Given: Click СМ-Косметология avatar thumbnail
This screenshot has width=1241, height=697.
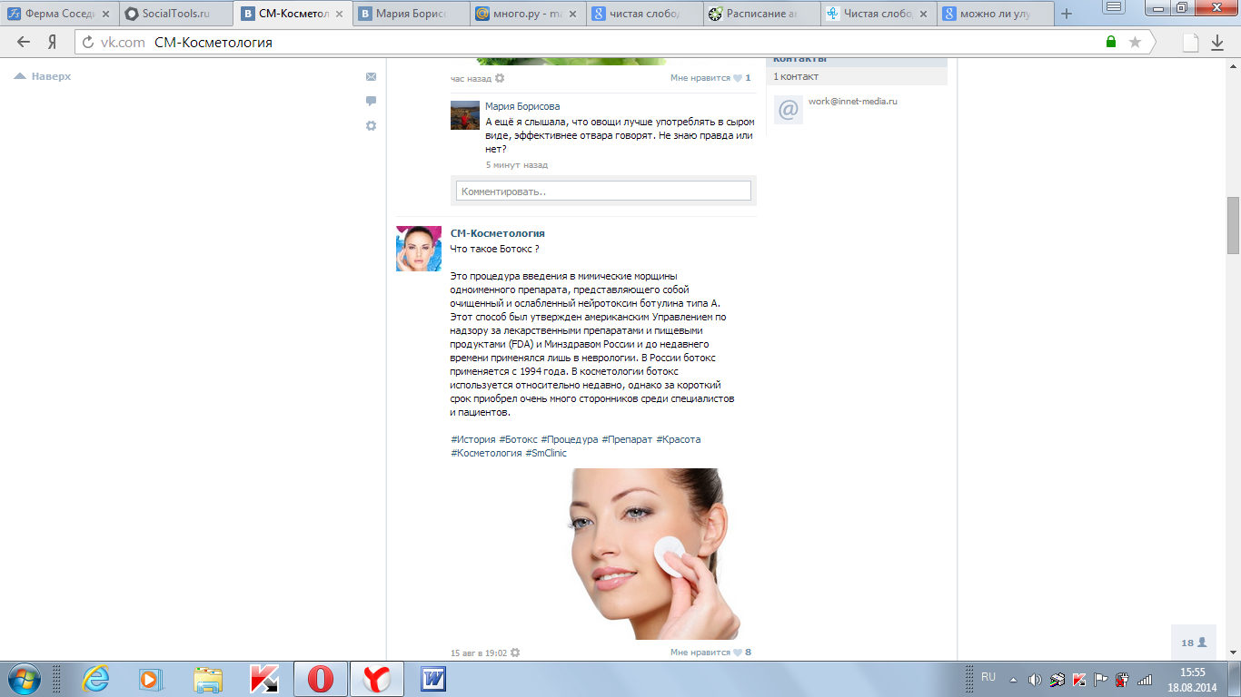Looking at the screenshot, I should pos(419,249).
